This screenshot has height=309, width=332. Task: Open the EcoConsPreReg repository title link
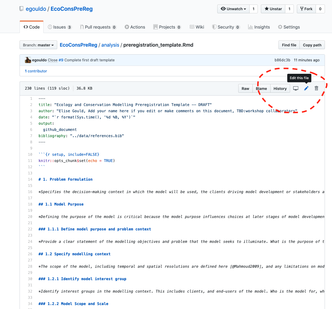72,9
